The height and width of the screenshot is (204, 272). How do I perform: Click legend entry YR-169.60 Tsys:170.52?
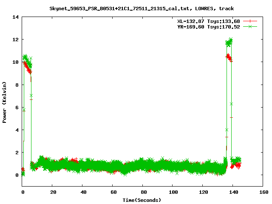208,27
